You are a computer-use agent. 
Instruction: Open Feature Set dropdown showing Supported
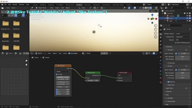(x=183, y=37)
